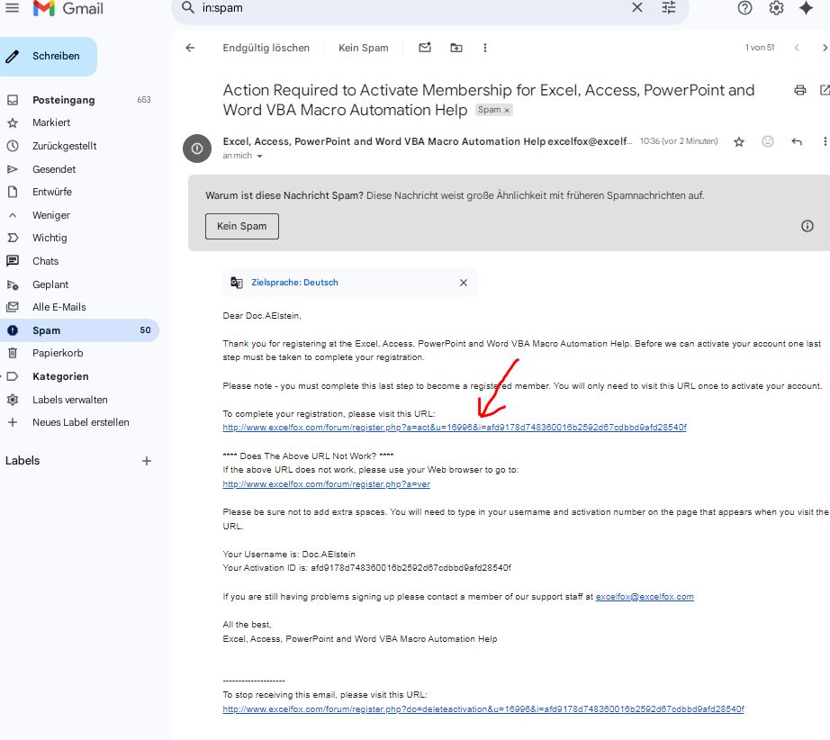Open the Markiert folder

[51, 122]
